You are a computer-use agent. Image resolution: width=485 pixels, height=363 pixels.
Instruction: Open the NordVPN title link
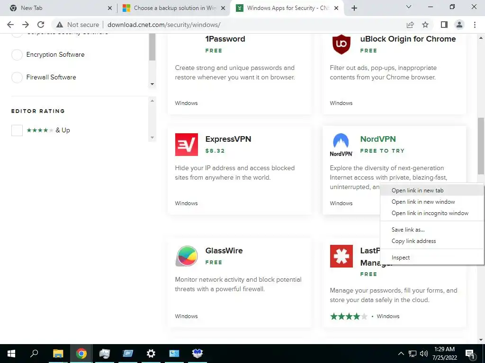(x=378, y=139)
